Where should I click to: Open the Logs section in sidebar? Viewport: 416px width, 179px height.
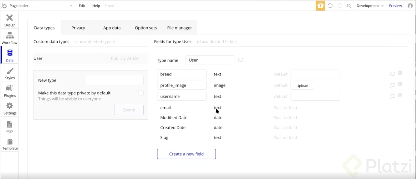click(10, 126)
